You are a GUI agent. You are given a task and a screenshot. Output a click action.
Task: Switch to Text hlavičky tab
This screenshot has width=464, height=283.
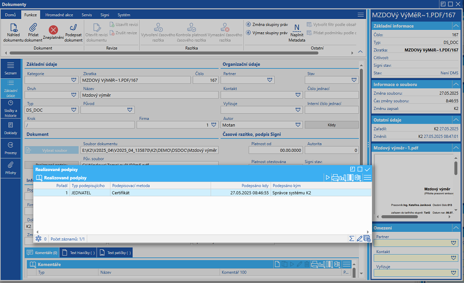click(79, 253)
